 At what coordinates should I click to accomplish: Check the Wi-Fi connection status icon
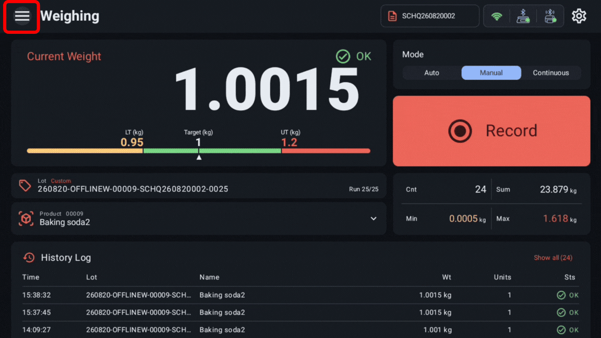497,16
